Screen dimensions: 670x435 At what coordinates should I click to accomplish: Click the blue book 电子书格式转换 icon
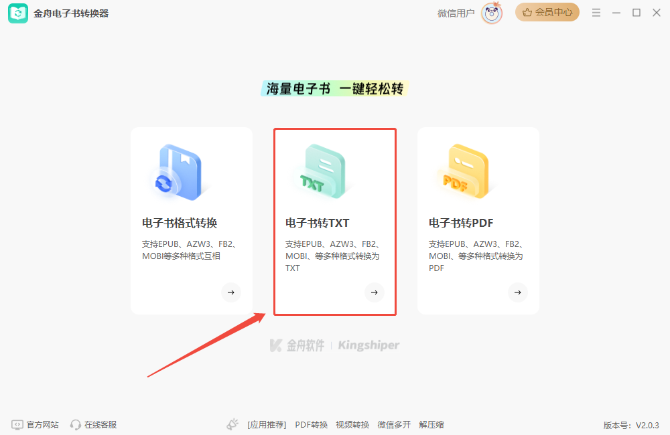[180, 173]
